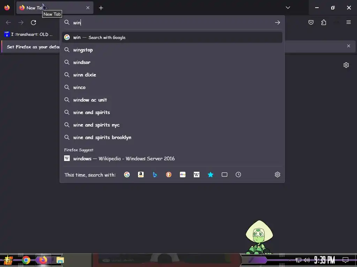The image size is (357, 267).
Task: Open the ':transheart: OLD' bookmark
Action: pyautogui.click(x=29, y=34)
